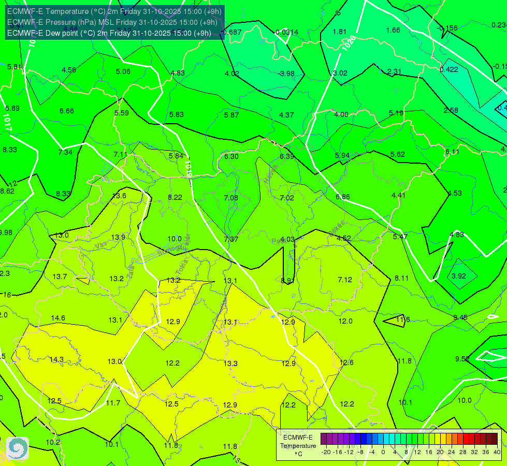
Task: Select the ECMWF-E Pressure MSL layer title
Action: point(112,22)
